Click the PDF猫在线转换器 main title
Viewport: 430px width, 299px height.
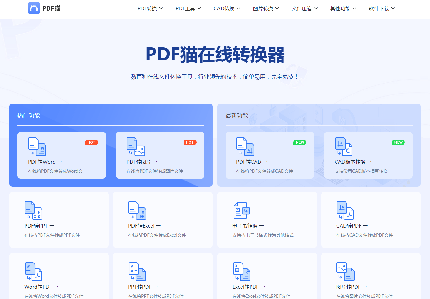tap(215, 55)
